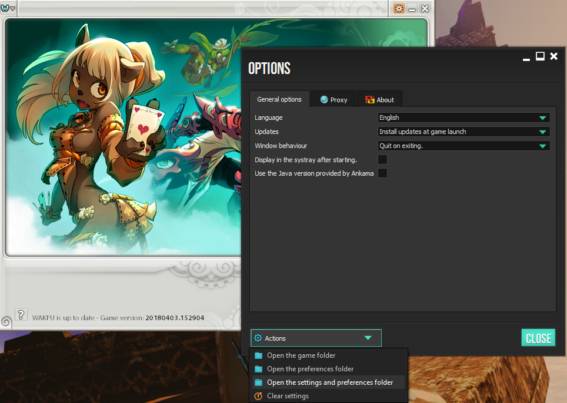Choose Open the settings and preferences folder
Image resolution: width=567 pixels, height=403 pixels.
tap(329, 382)
